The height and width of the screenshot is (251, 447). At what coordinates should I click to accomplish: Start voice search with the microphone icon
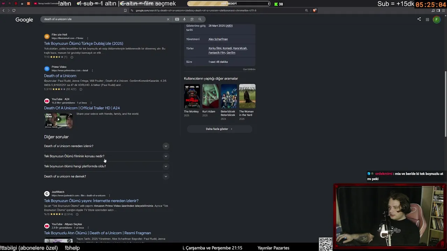point(184,19)
